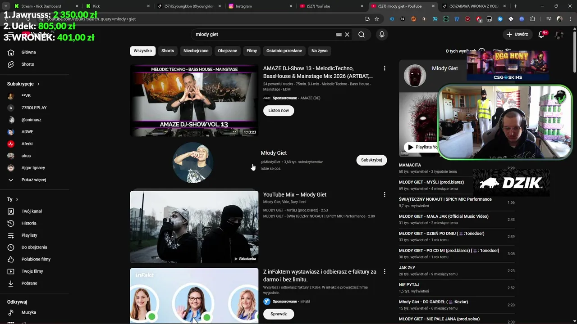This screenshot has height=324, width=577.
Task: Clear the search query with X icon
Action: [347, 34]
